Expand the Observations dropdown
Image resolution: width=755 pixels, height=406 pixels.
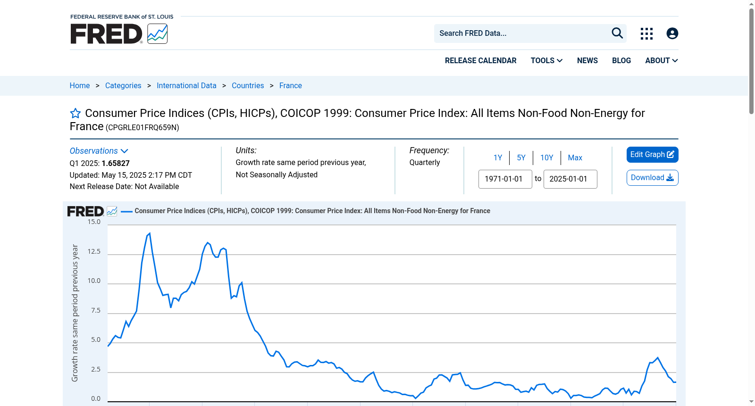pos(99,151)
